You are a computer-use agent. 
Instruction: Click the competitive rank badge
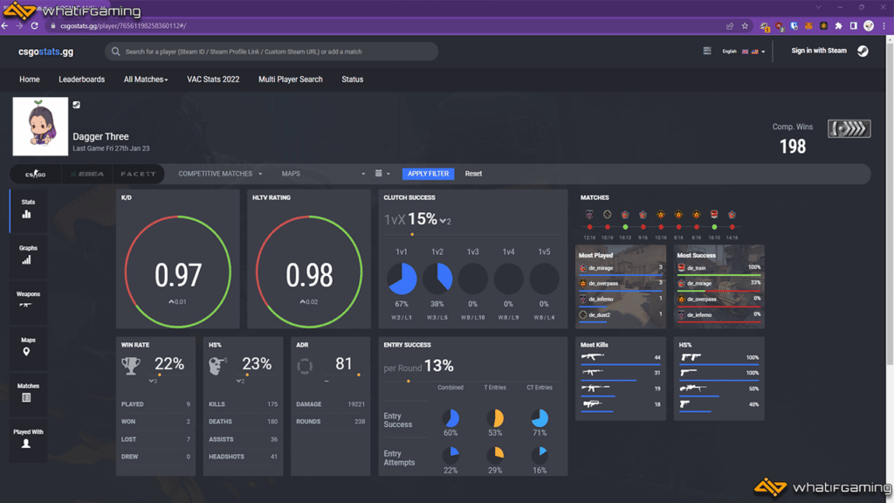[849, 129]
